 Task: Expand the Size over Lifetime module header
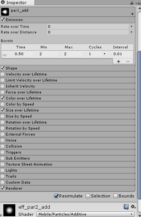click(x=68, y=110)
